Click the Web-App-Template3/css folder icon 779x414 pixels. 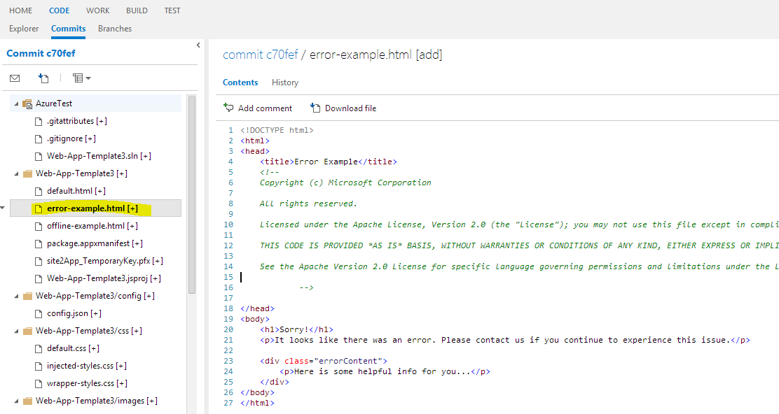point(28,331)
